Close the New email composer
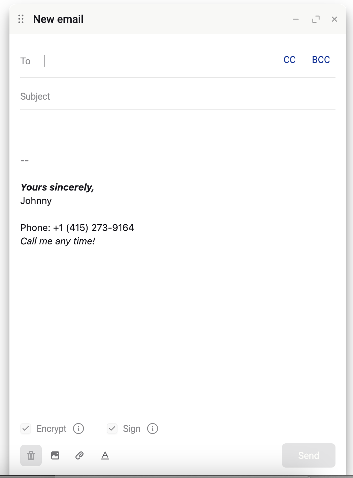The height and width of the screenshot is (478, 353). click(334, 19)
